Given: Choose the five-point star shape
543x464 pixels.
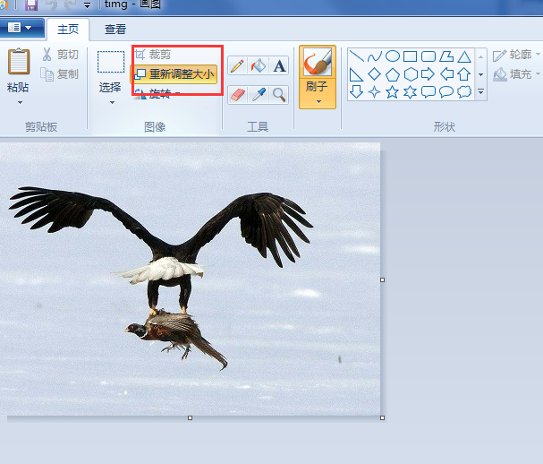Looking at the screenshot, I should [392, 91].
